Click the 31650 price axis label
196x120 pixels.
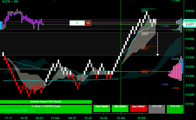[x=190, y=11]
